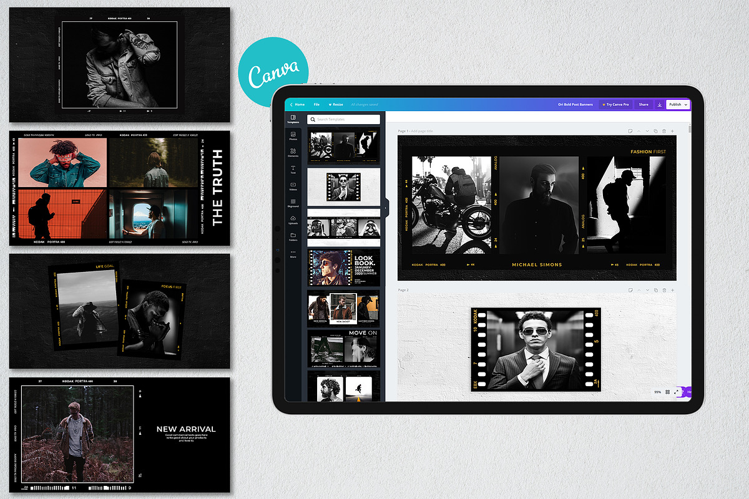The image size is (749, 499).
Task: Select the motorcycle photo on Page 1
Action: click(451, 205)
